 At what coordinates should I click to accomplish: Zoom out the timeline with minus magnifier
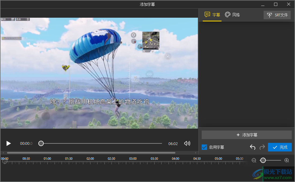[x=254, y=160]
